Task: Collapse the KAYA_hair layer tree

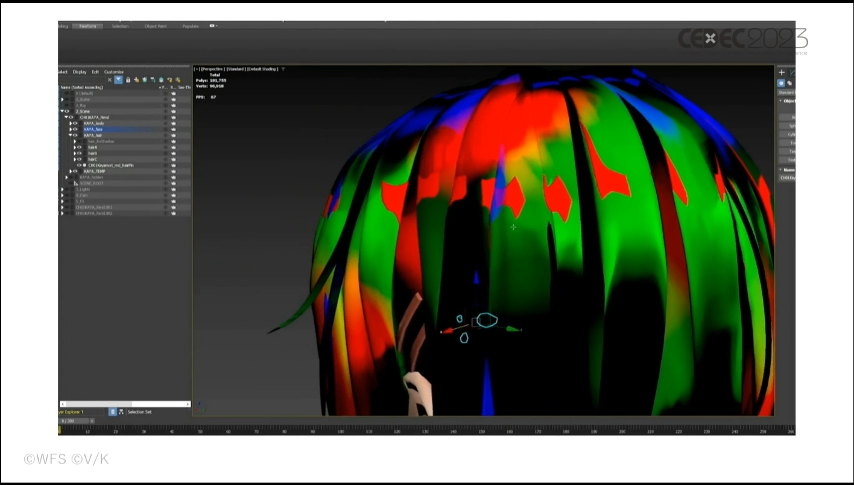Action: tap(71, 135)
